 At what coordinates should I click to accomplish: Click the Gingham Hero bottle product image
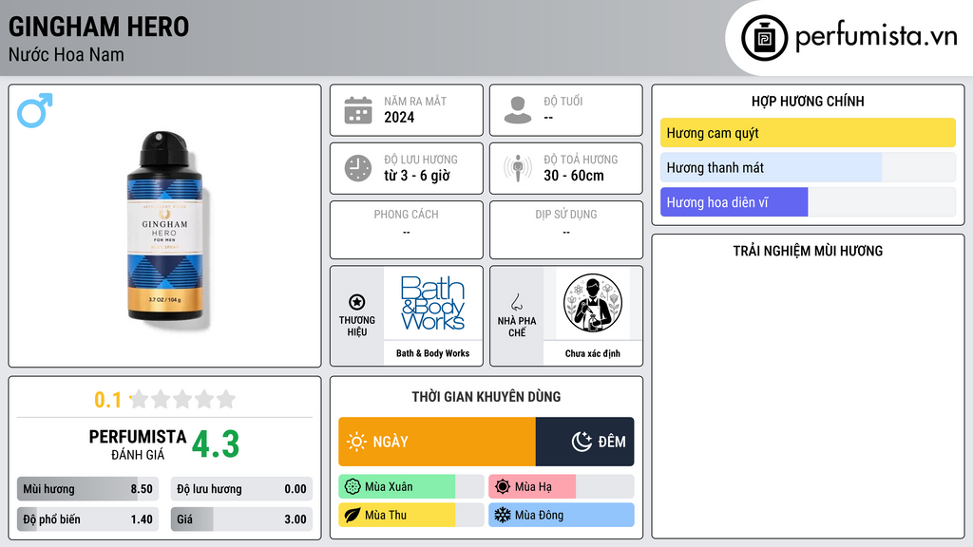[x=165, y=226]
